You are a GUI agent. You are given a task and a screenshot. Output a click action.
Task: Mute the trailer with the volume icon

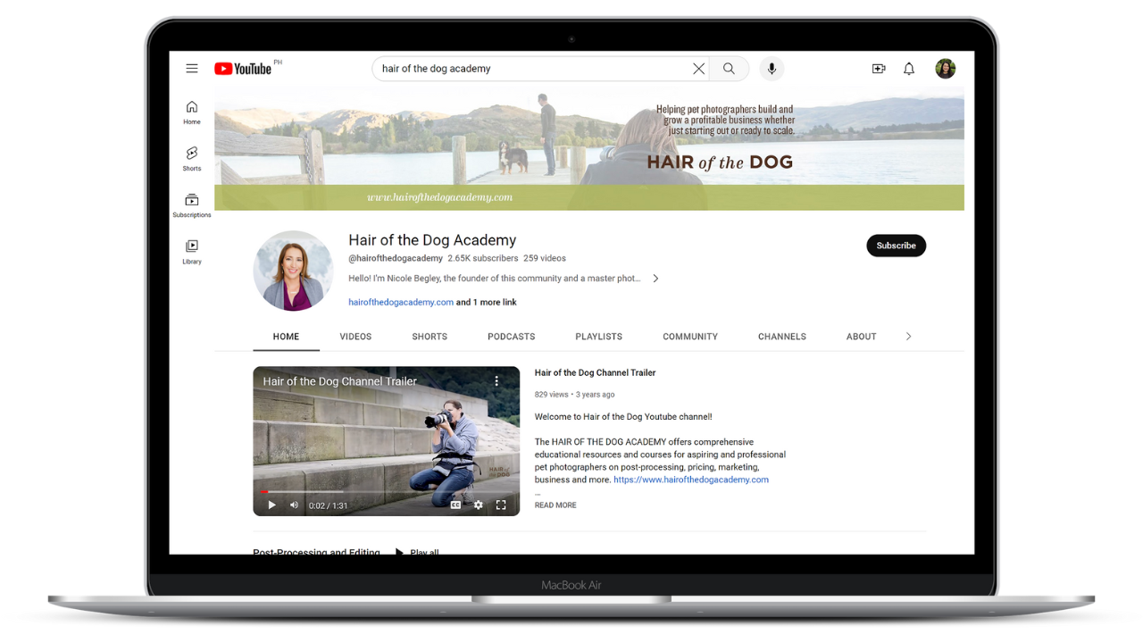click(295, 505)
